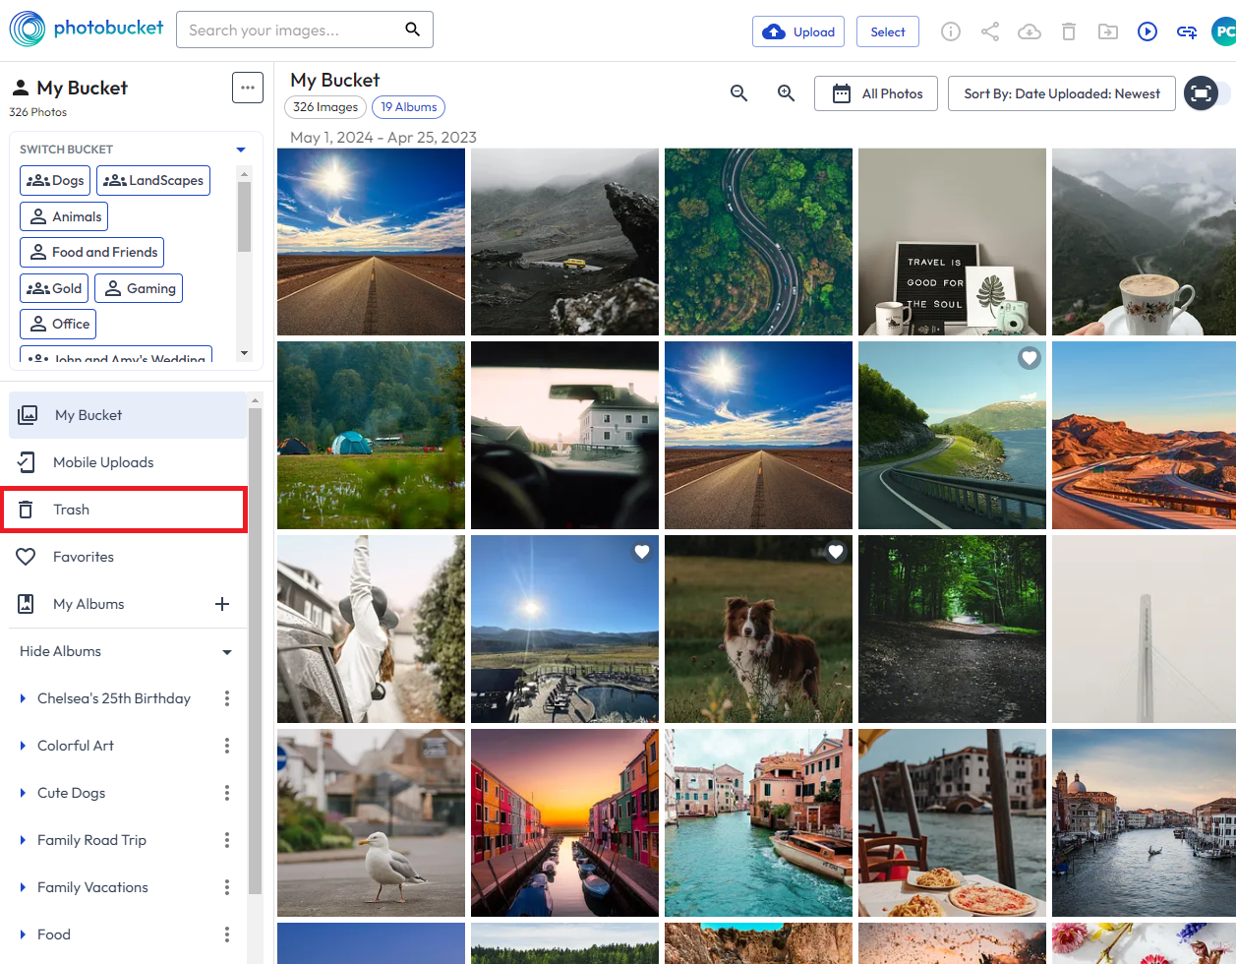This screenshot has height=964, width=1236.
Task: Click the Upload button
Action: 797,31
